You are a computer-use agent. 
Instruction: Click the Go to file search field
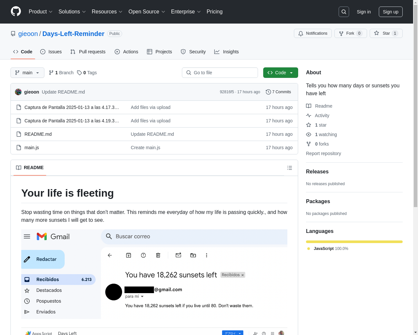220,73
